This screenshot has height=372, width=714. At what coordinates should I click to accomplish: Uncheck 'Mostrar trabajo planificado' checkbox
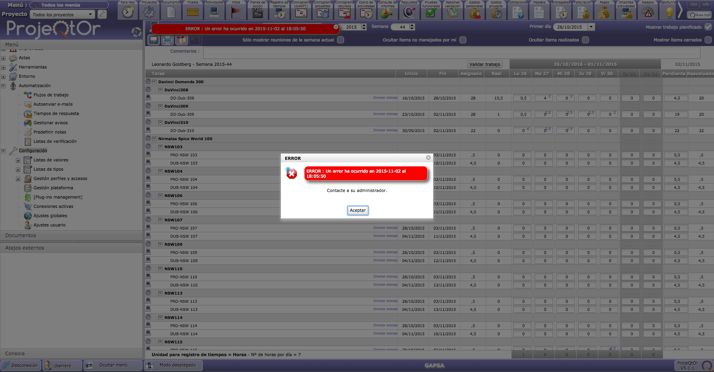pos(708,27)
